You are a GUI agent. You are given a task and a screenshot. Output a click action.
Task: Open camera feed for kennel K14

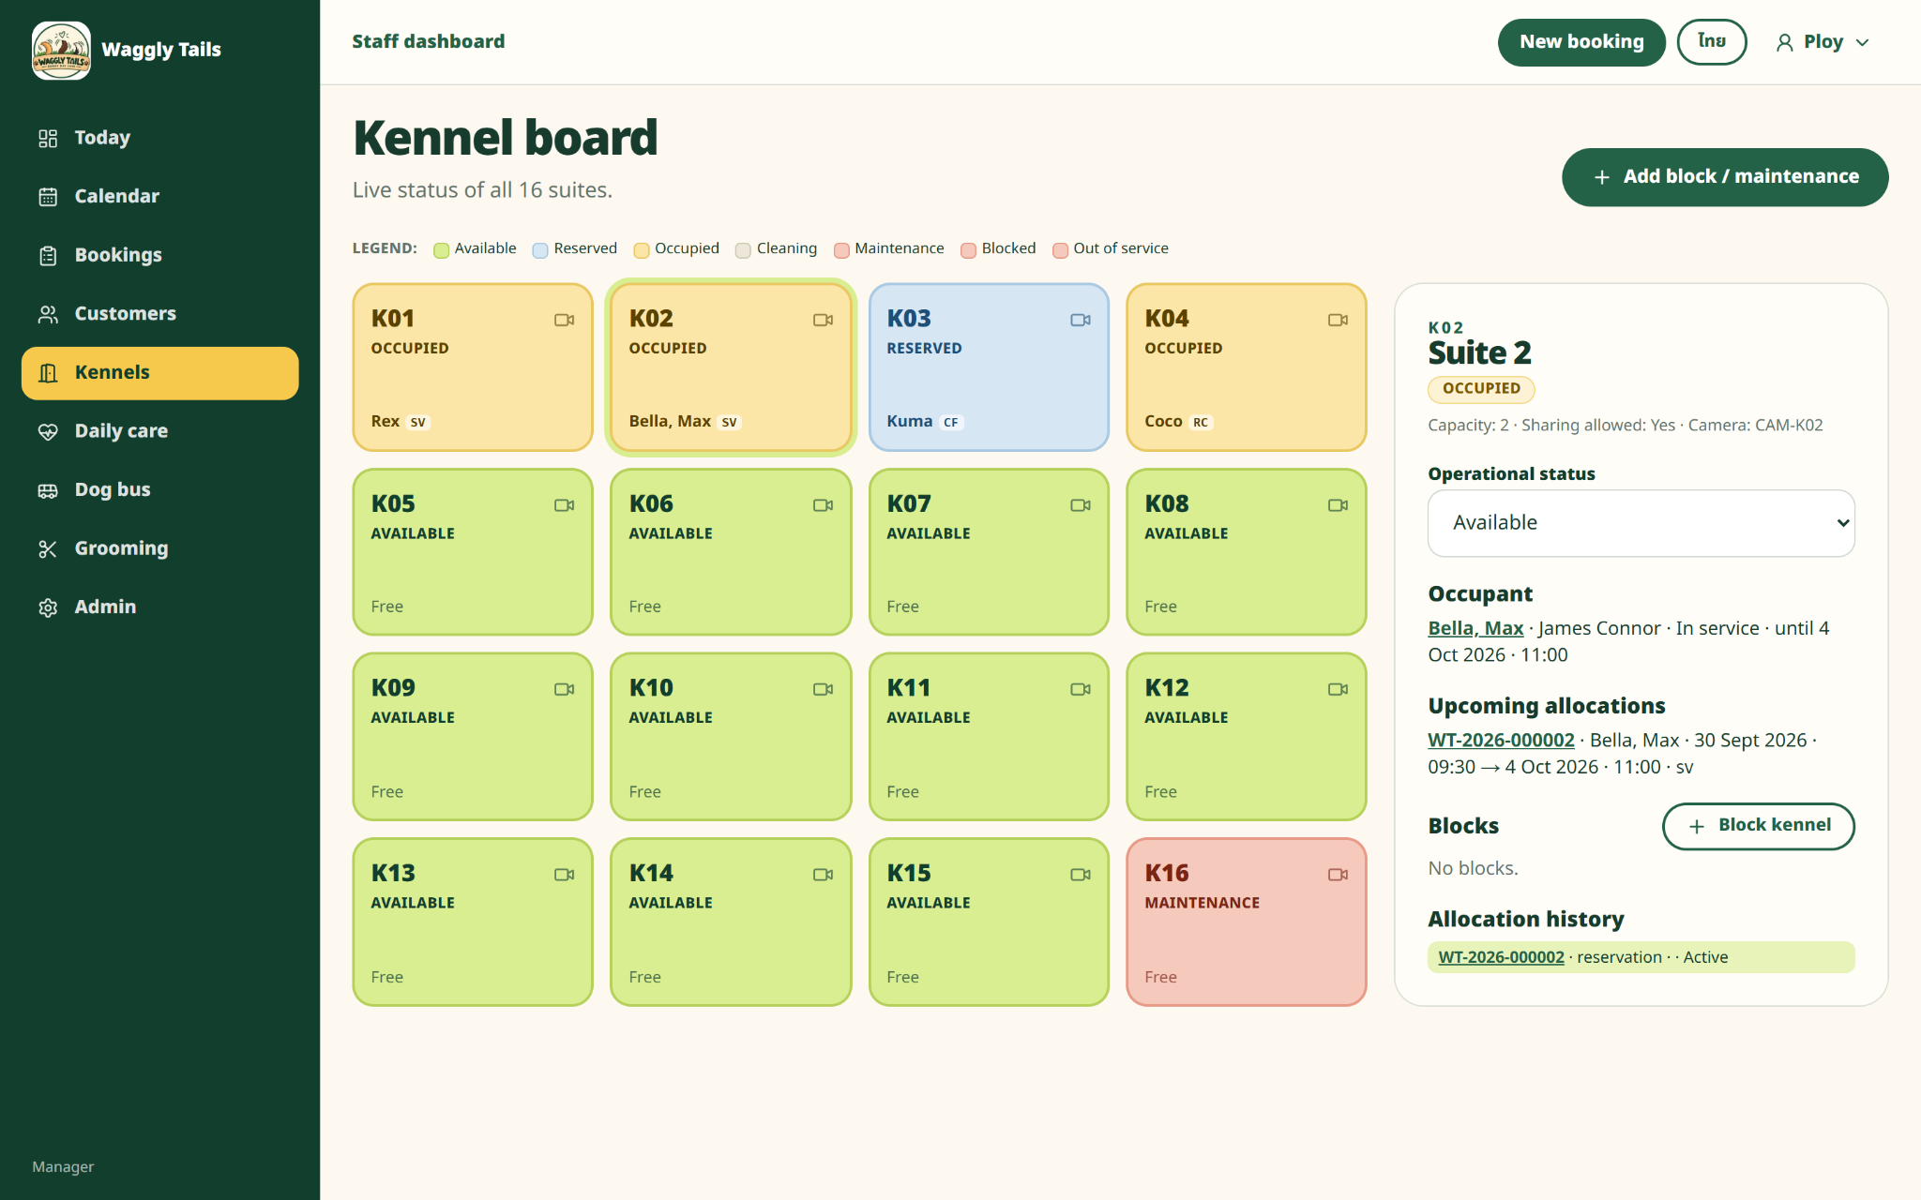(x=823, y=875)
